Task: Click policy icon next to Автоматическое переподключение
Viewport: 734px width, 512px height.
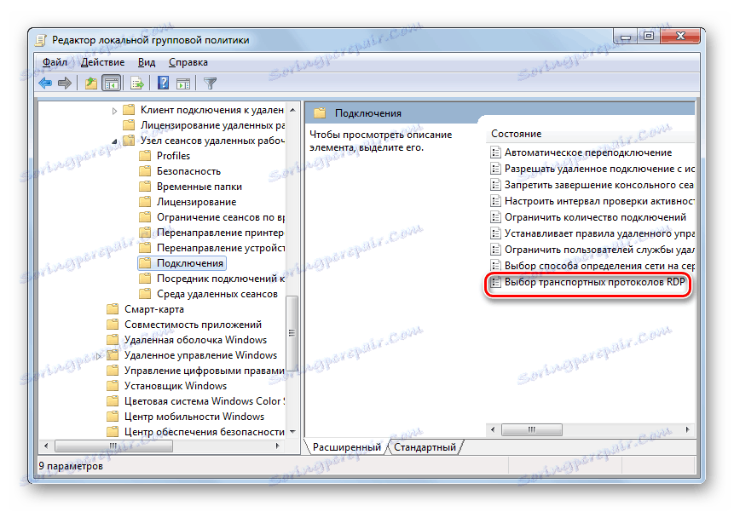Action: [495, 152]
